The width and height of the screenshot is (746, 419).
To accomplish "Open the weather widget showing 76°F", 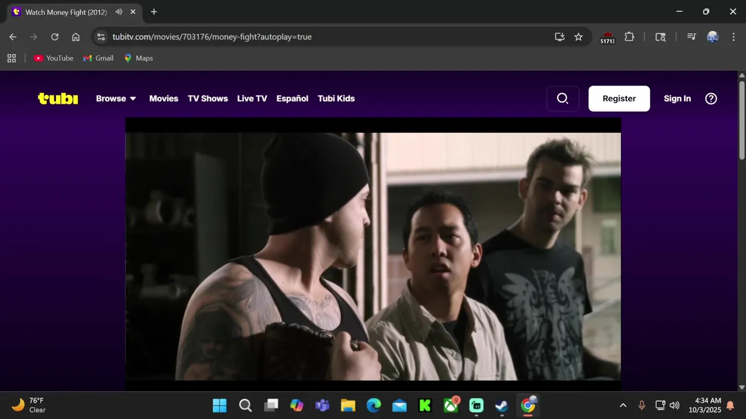I will 28,405.
